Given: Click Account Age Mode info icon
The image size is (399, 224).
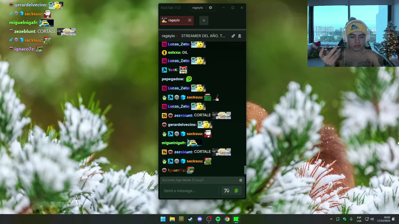Looking at the screenshot, I should pyautogui.click(x=241, y=180).
